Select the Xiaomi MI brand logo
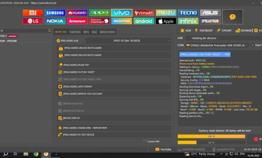Screen dimensions: 262x158 click(33, 13)
